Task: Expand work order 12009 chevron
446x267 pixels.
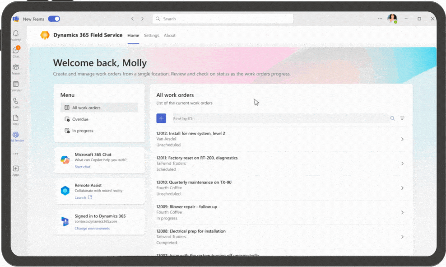Action: (x=402, y=212)
